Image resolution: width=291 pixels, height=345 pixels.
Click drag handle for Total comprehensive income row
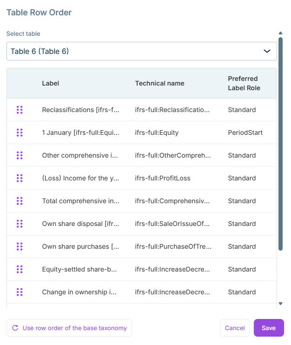click(20, 201)
